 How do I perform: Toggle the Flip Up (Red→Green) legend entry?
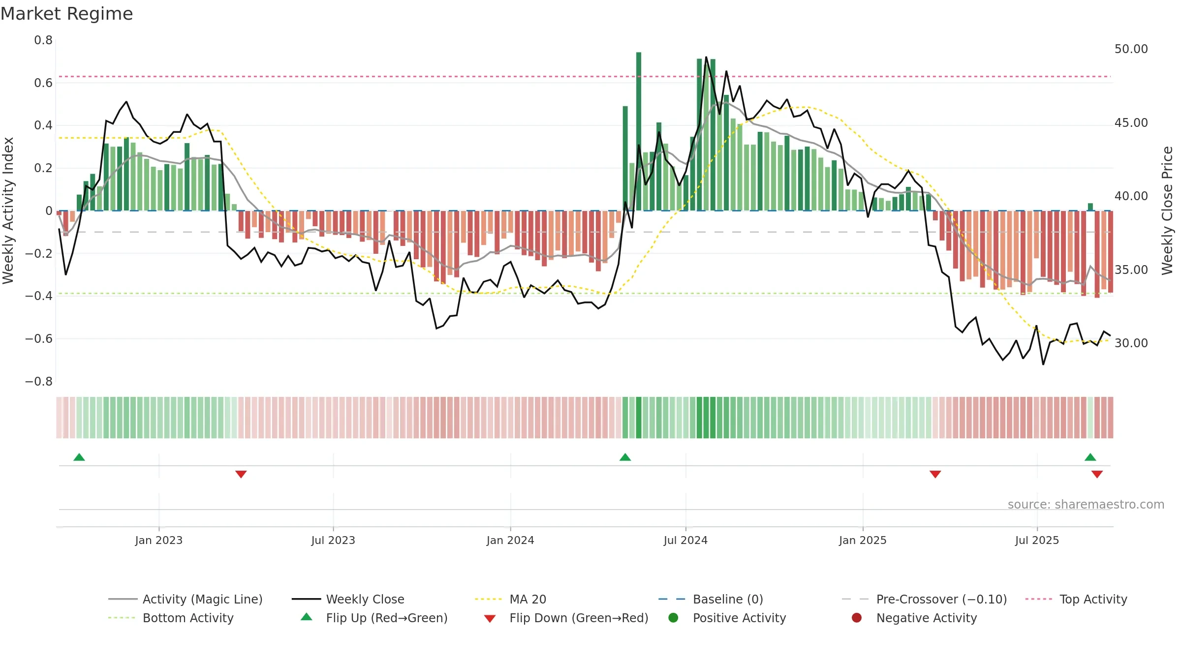374,618
